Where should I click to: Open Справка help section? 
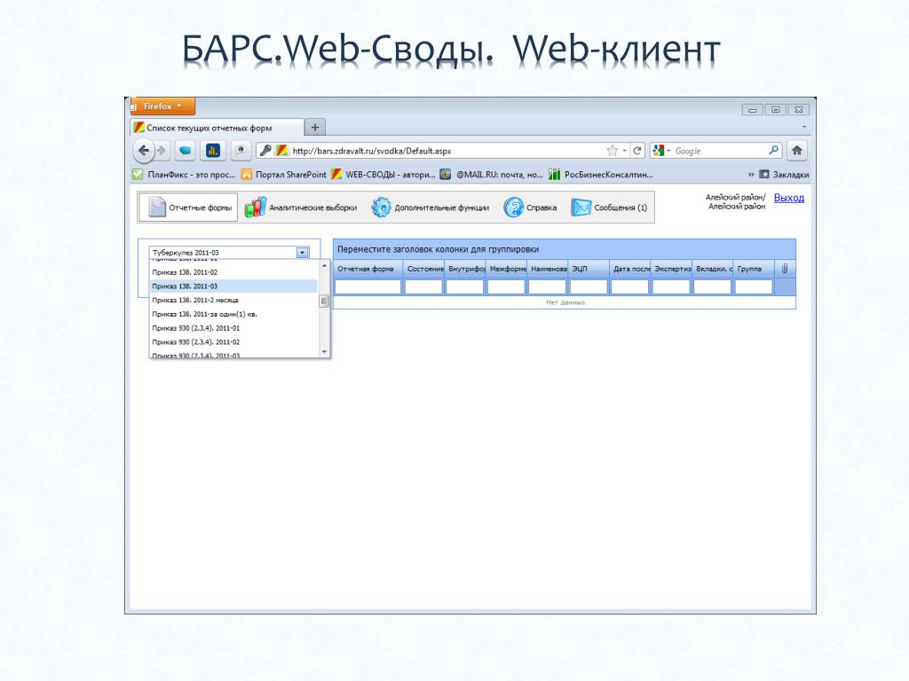[x=530, y=207]
